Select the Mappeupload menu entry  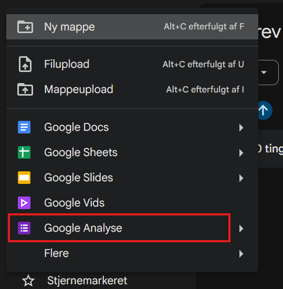132,89
